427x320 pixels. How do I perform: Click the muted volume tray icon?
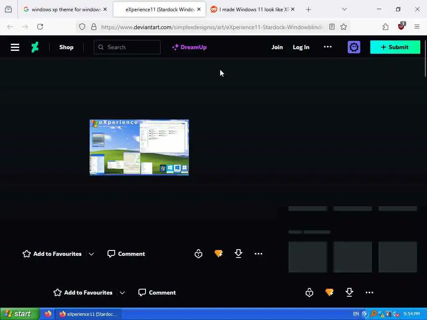pos(396,314)
